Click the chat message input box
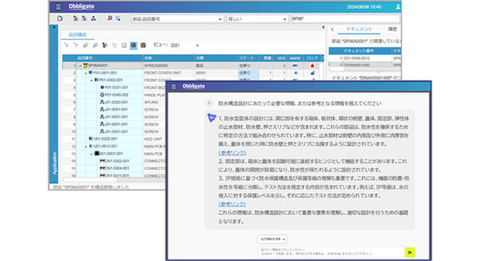The height and width of the screenshot is (261, 480). point(331,251)
